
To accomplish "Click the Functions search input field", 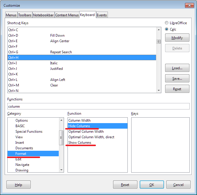I will click(x=98, y=107).
